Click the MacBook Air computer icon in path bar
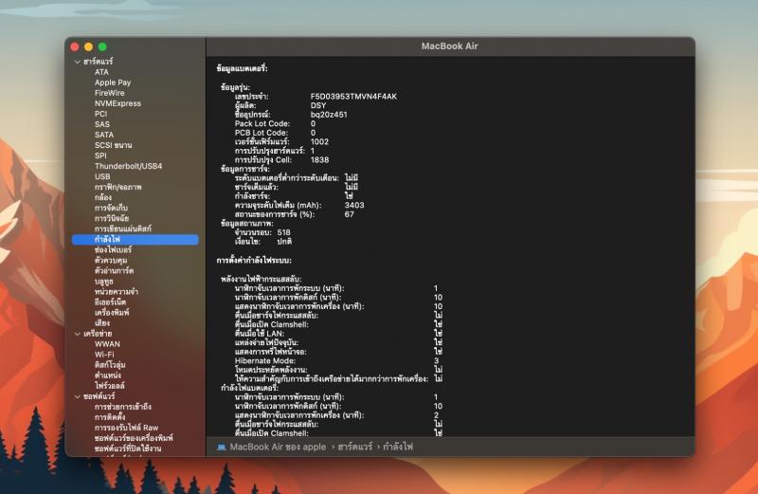Viewport: 758px width, 494px height. [x=222, y=448]
